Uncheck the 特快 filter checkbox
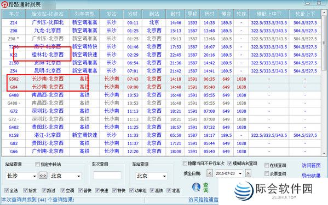 (x=114, y=190)
